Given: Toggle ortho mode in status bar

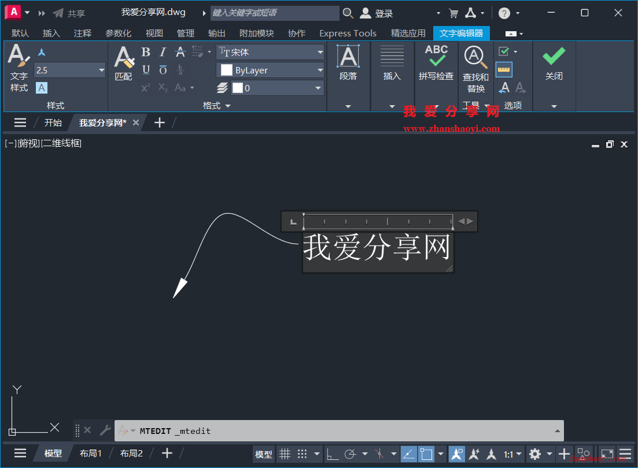Looking at the screenshot, I should coord(333,454).
